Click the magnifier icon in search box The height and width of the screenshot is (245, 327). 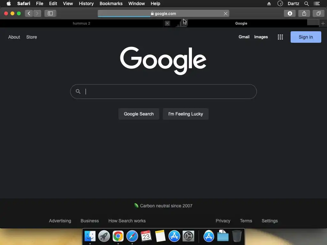click(x=78, y=92)
